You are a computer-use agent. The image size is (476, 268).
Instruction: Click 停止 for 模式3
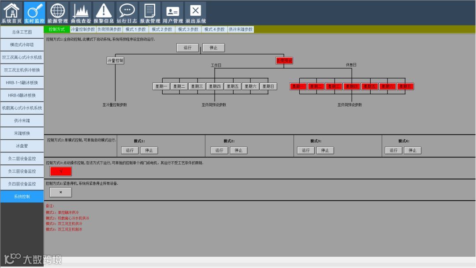[x=325, y=151]
